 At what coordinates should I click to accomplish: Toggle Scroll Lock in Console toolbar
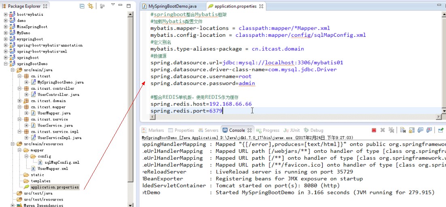412,130
